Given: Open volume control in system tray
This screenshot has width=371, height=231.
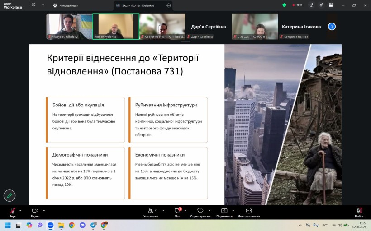Looking at the screenshot, I should coord(340,225).
